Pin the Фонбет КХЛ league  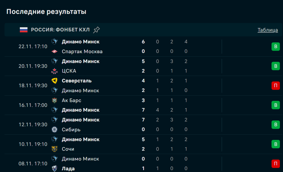click(x=96, y=30)
